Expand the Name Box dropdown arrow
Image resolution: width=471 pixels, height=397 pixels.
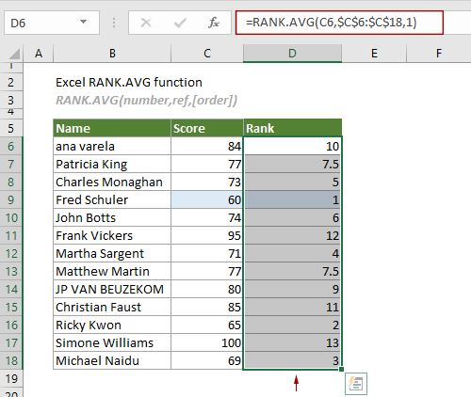click(83, 22)
